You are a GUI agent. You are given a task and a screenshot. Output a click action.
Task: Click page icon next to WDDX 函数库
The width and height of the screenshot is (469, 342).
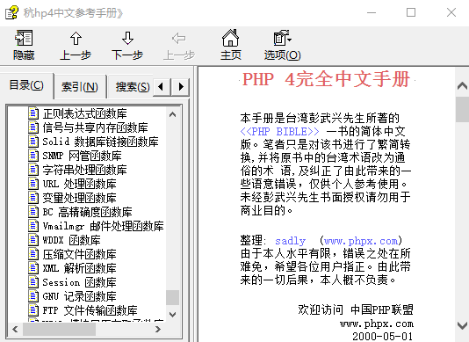tap(33, 240)
